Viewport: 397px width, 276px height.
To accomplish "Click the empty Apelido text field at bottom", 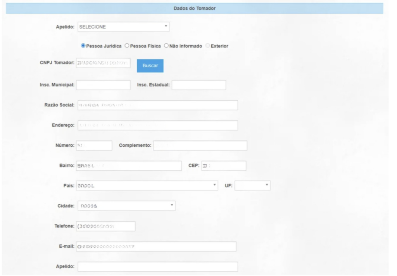I will 157,267.
